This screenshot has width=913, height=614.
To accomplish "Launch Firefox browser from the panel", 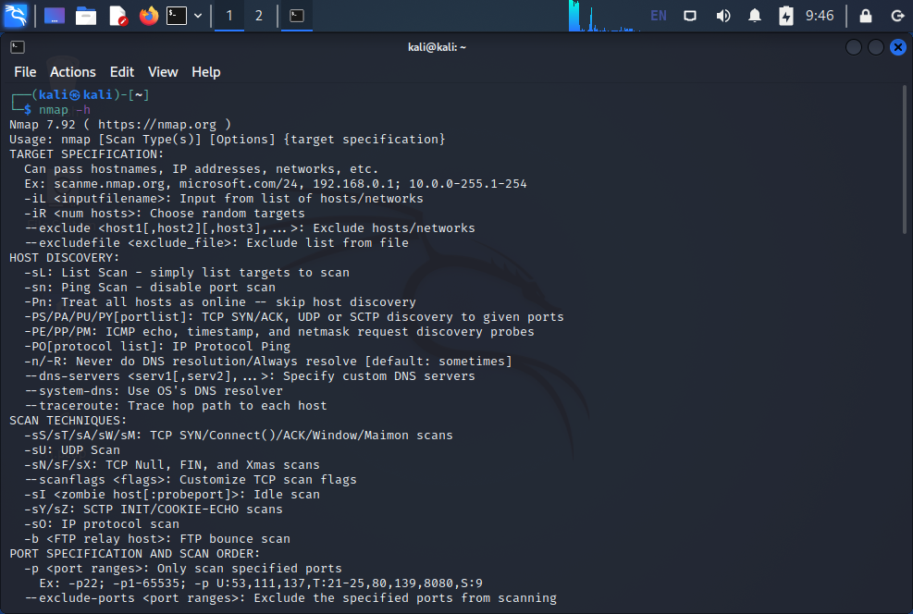I will tap(149, 16).
